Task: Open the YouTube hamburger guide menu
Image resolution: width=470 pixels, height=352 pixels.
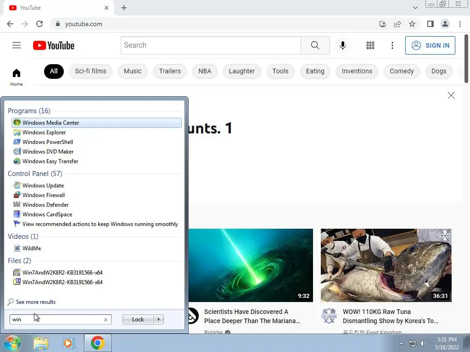Action: tap(17, 45)
